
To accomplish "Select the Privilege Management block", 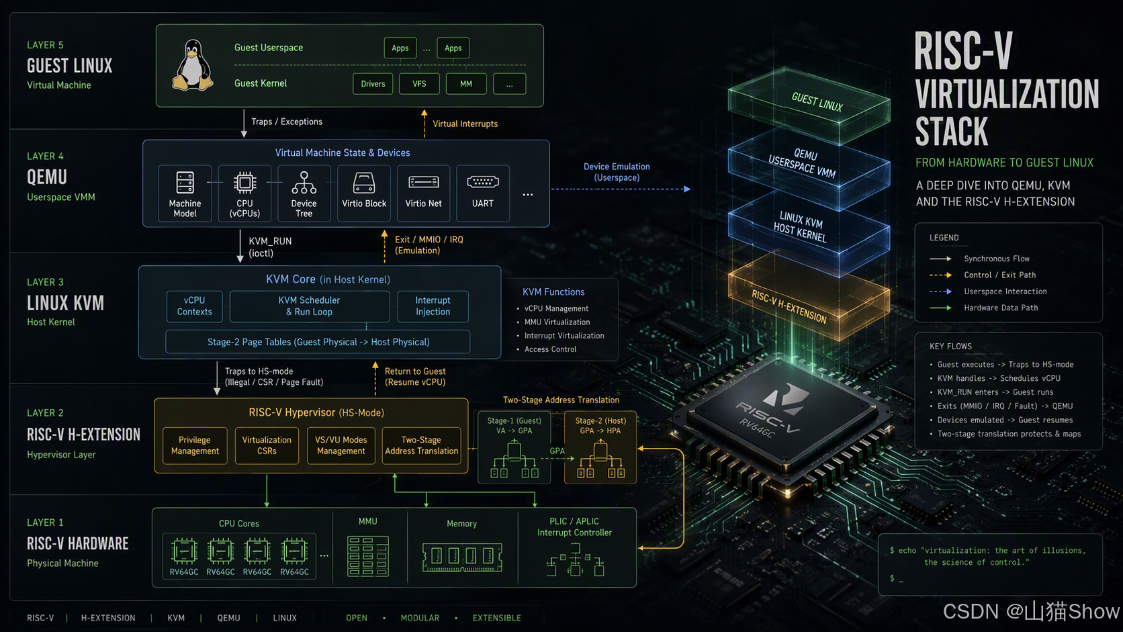I will tap(195, 446).
